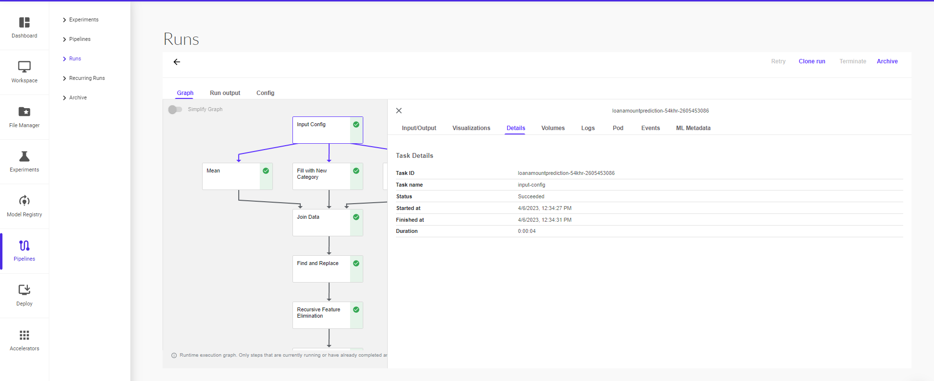Click the panel title loanamountprediction-54khr-2605453086

[x=661, y=111]
